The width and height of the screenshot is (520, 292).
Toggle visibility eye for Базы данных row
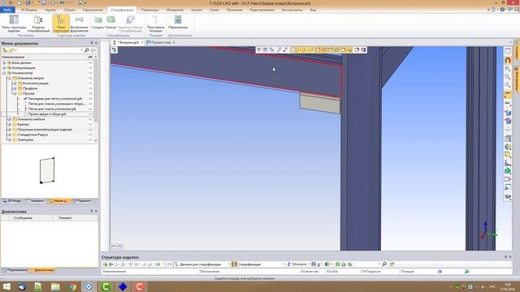click(x=90, y=62)
